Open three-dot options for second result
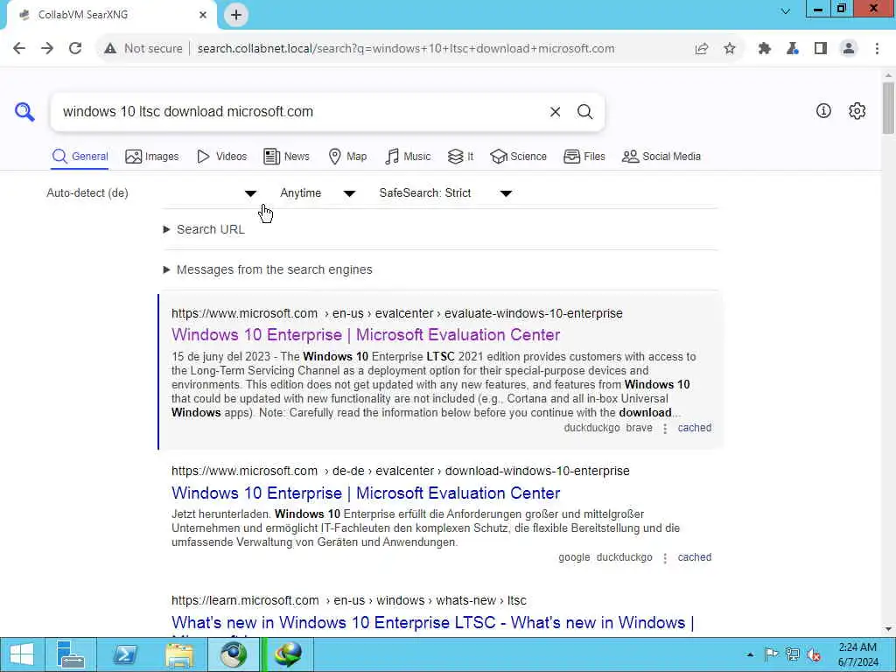This screenshot has width=896, height=672. click(665, 558)
